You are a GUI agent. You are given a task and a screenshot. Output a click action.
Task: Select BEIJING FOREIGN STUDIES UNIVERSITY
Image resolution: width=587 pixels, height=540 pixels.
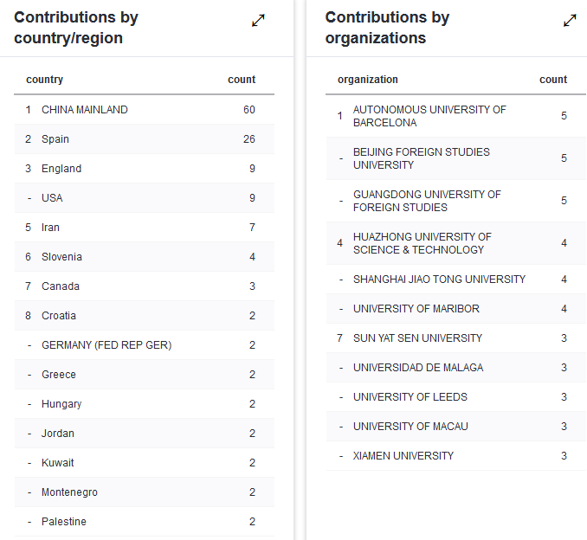coord(422,158)
